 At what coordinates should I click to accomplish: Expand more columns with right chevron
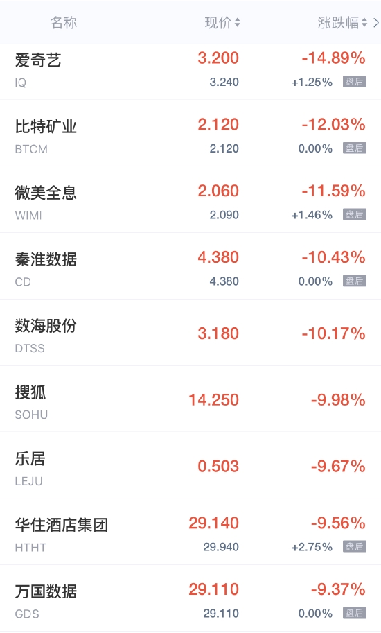click(x=376, y=23)
